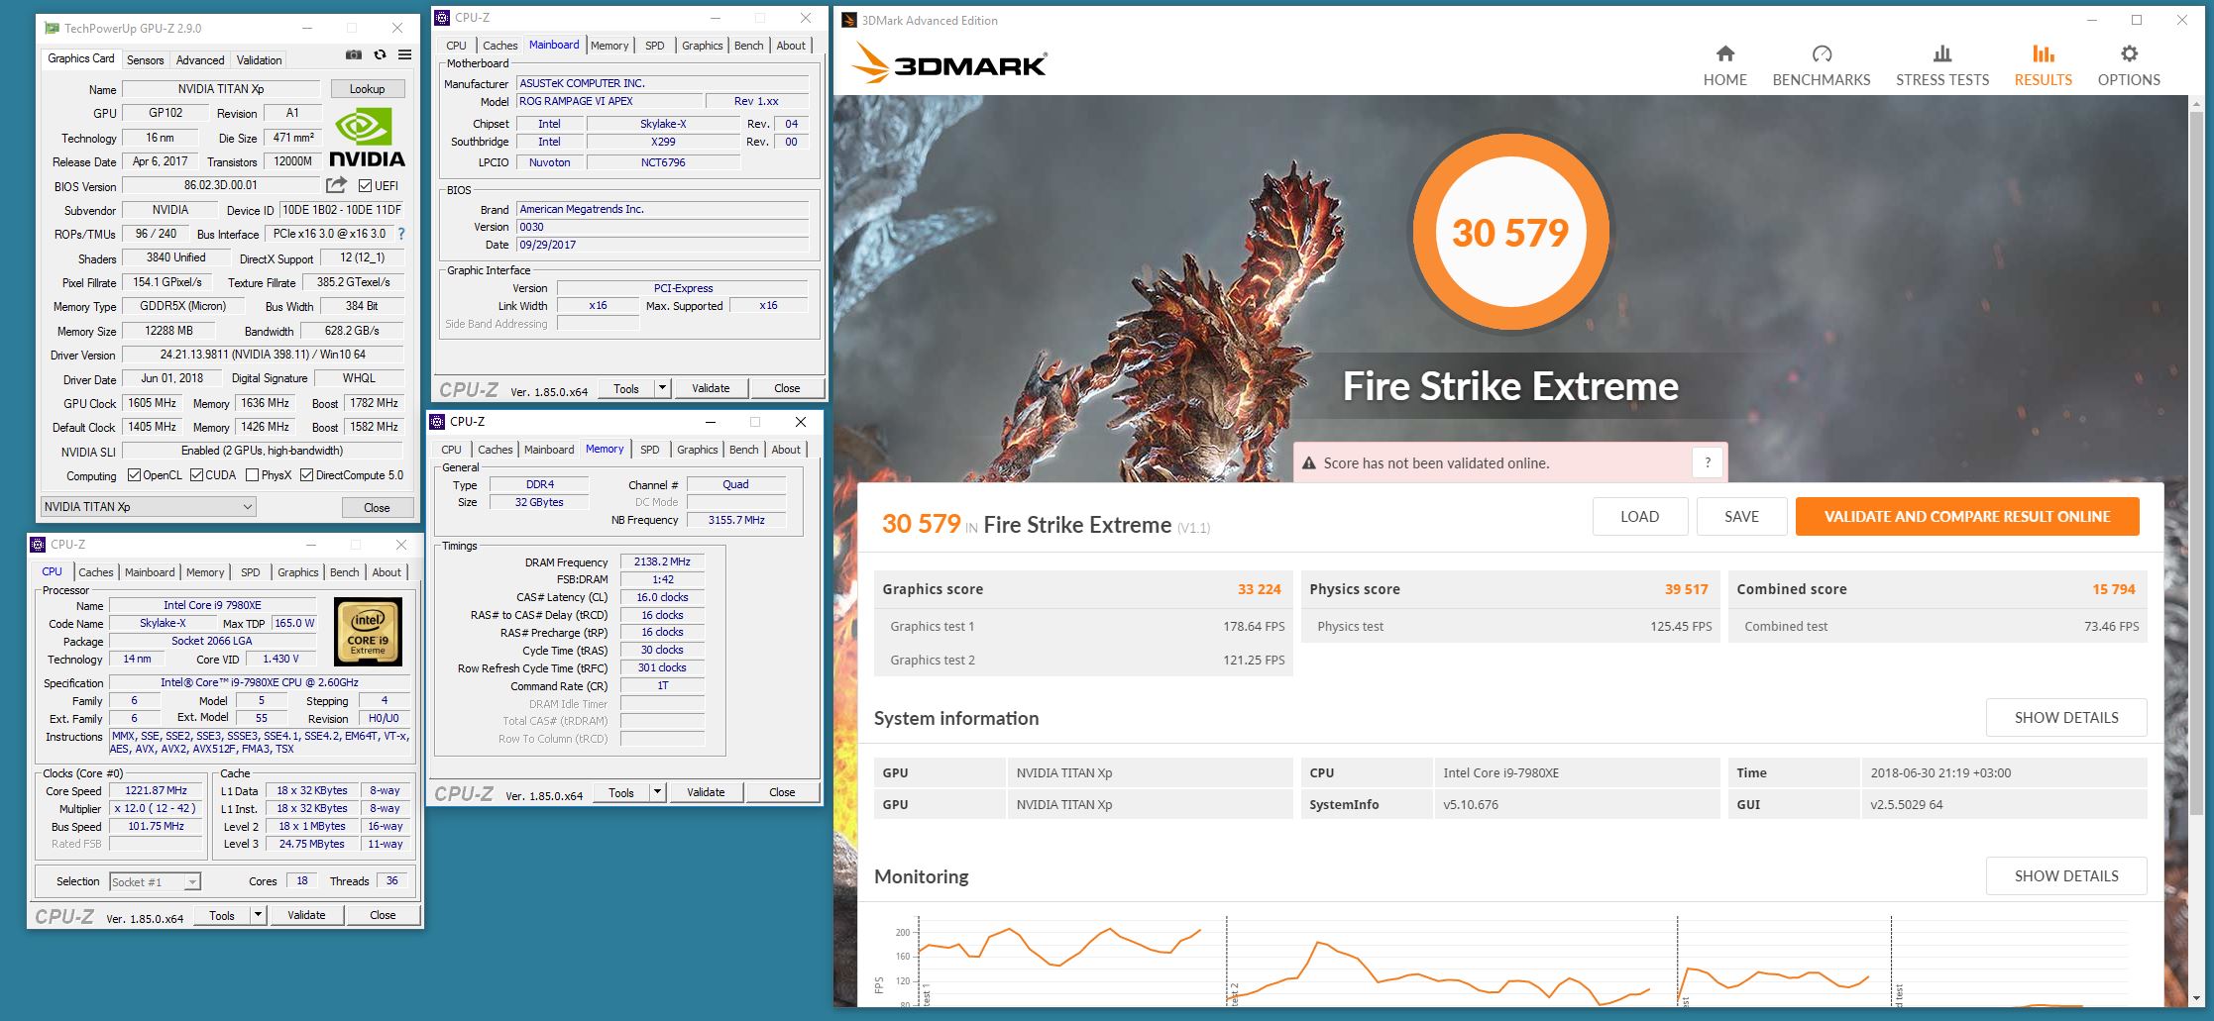
Task: Click the Intel Core i9 badge
Action: click(x=368, y=631)
